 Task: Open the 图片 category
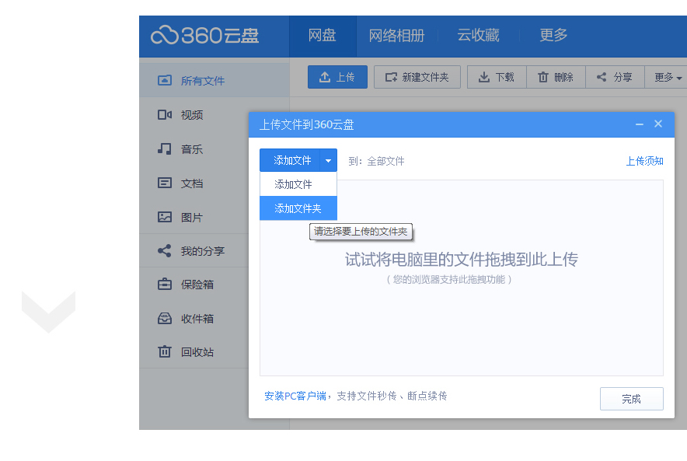pyautogui.click(x=194, y=218)
